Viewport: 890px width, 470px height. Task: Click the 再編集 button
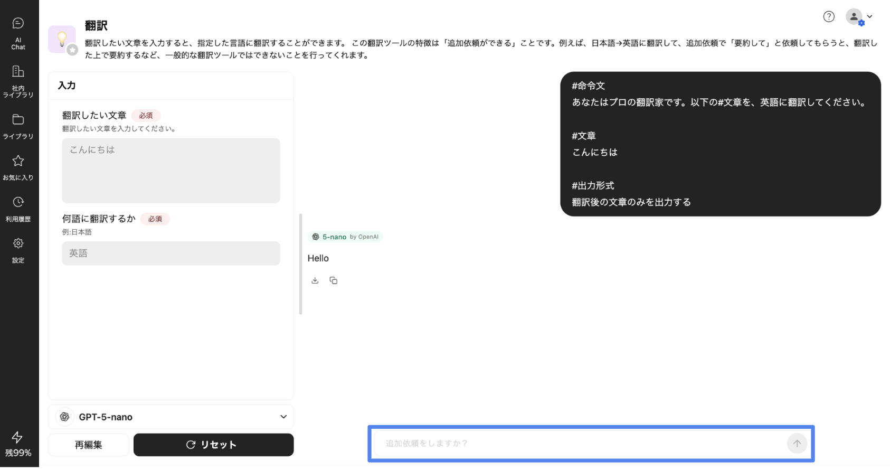[x=88, y=445]
